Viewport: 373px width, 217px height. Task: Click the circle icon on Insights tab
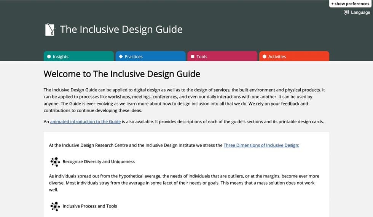coord(49,57)
